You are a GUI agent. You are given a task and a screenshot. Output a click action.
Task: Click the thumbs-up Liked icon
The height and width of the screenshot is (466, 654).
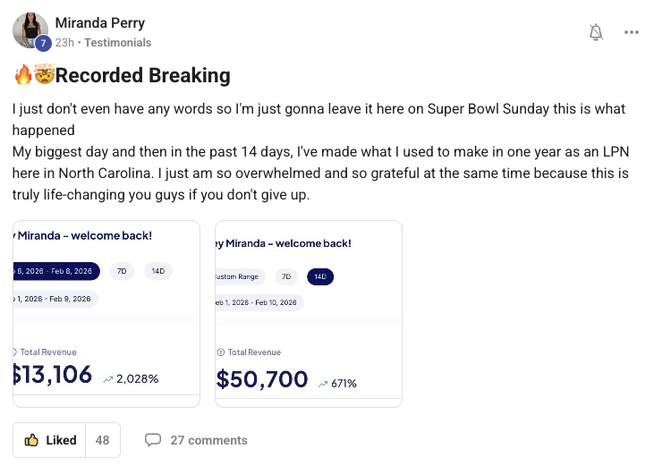31,440
